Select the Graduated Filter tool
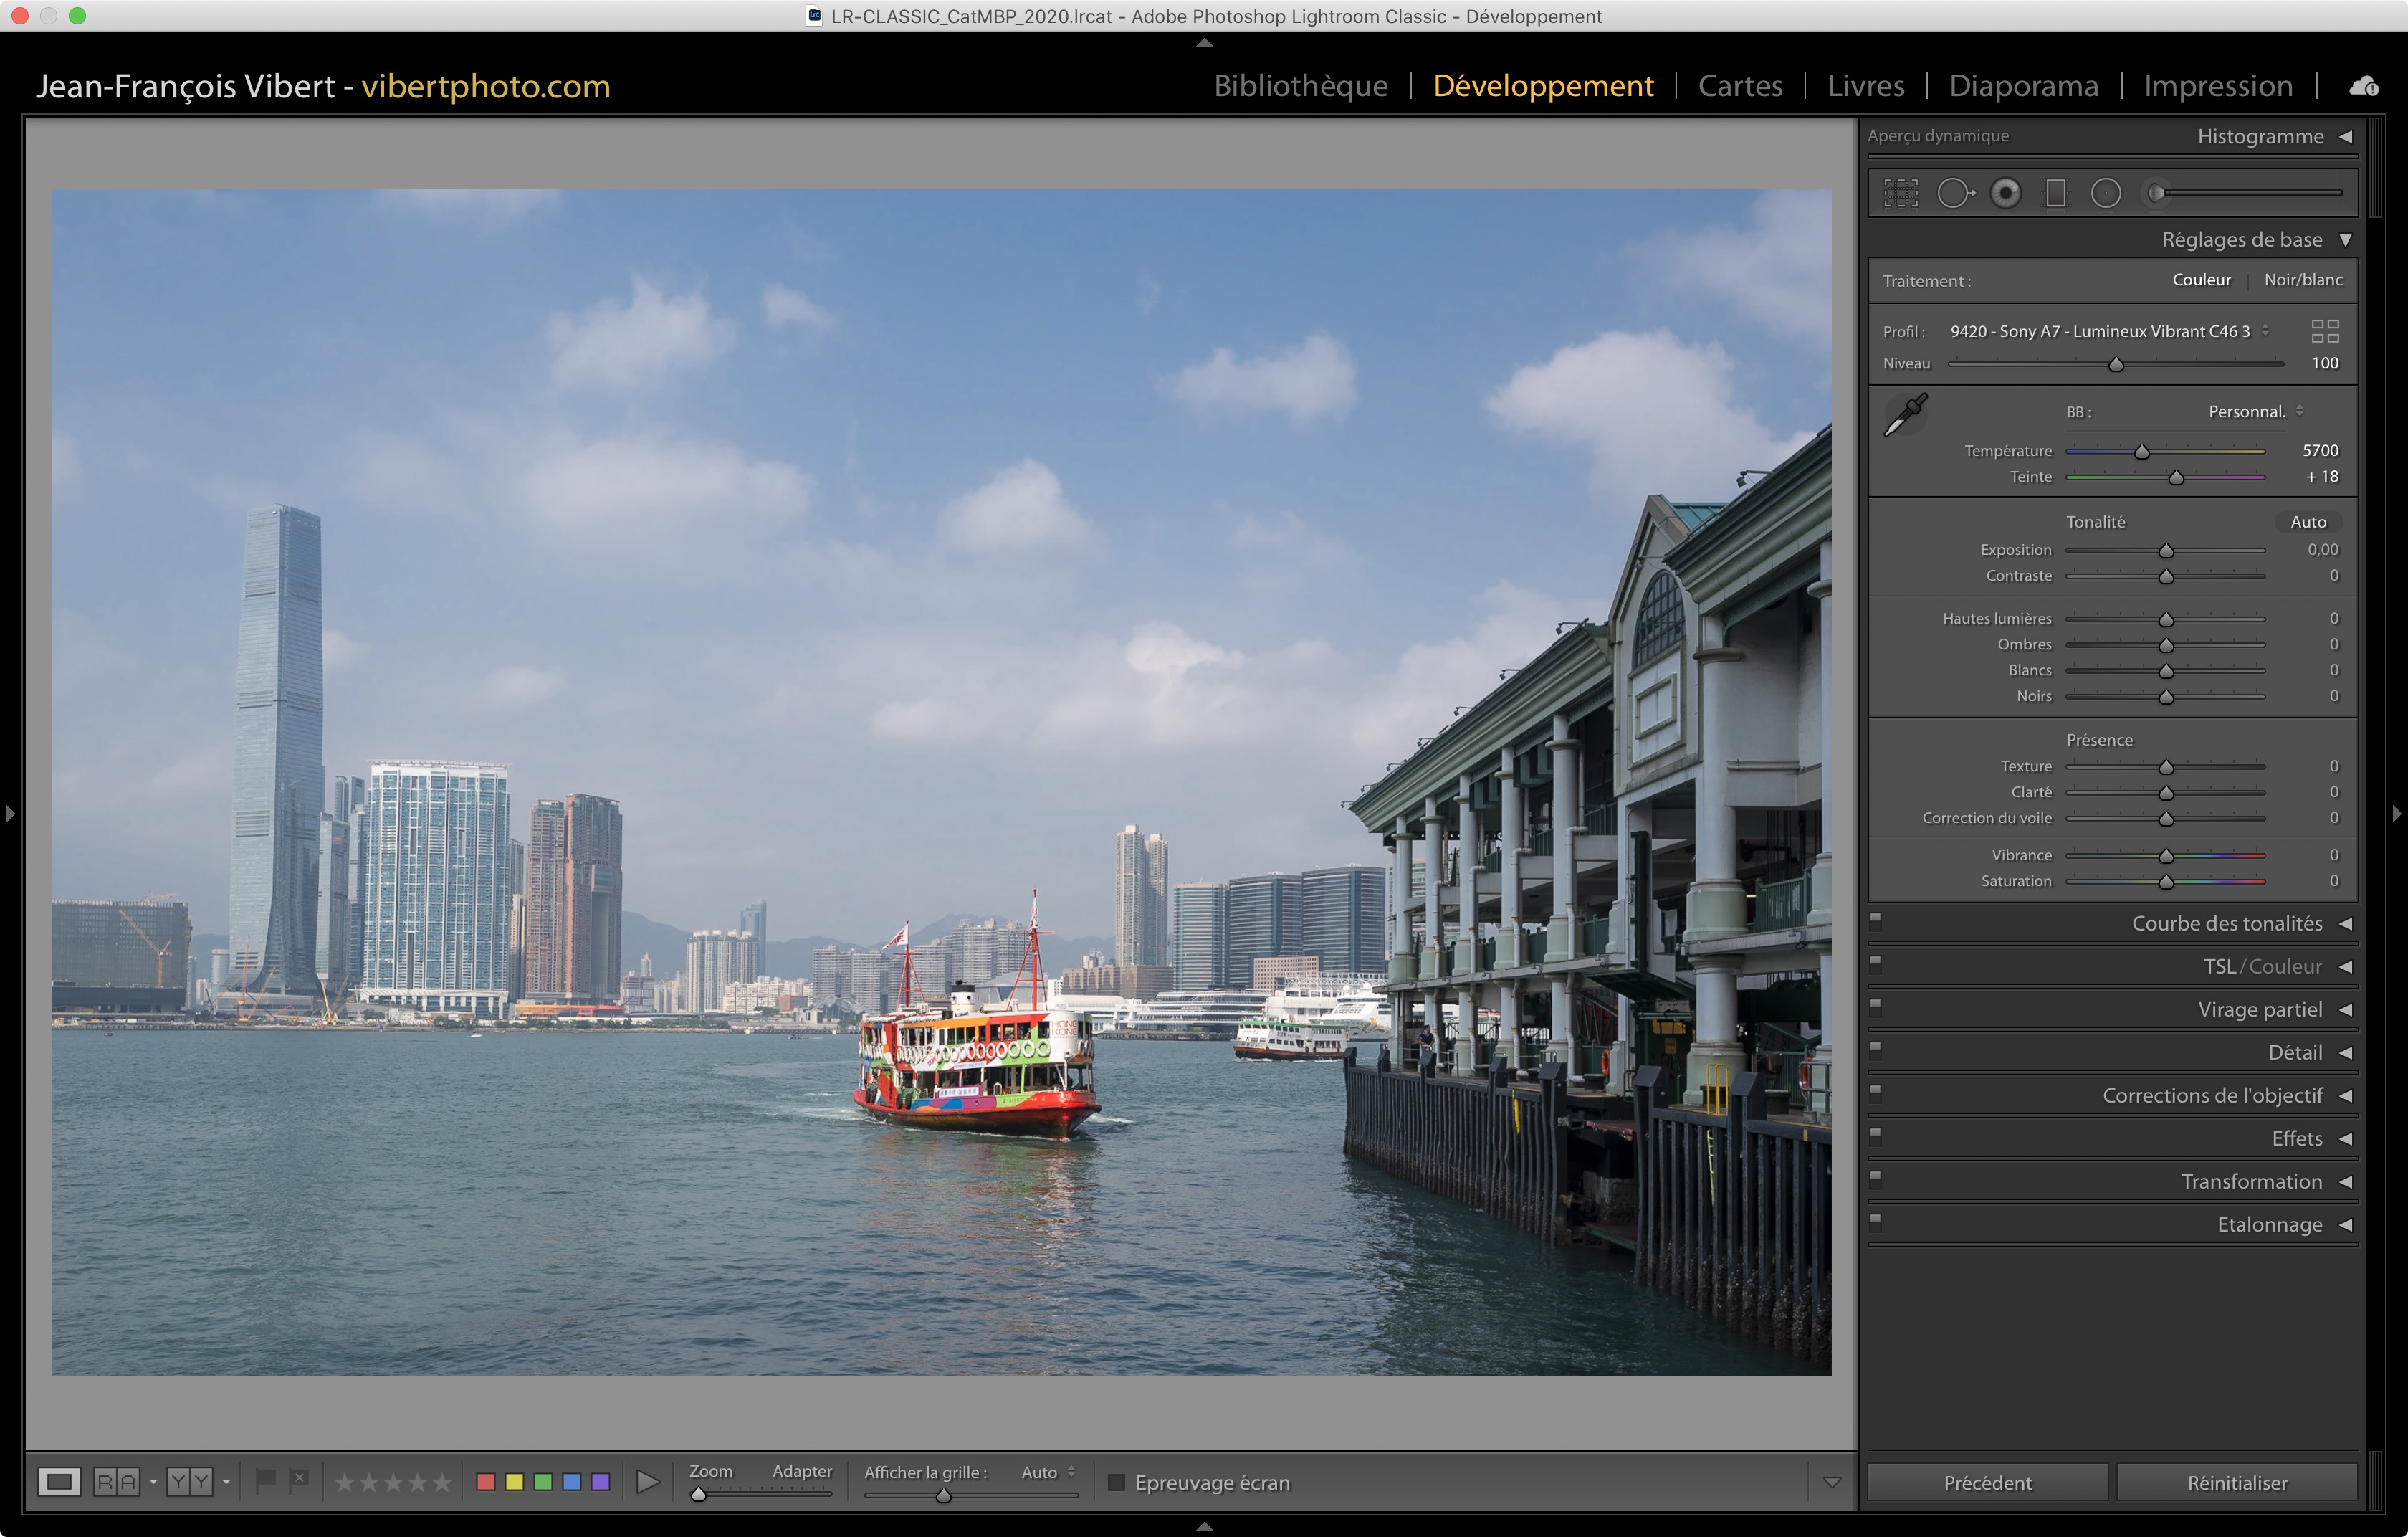Screen dimensions: 2408x1537 (x=2056, y=193)
